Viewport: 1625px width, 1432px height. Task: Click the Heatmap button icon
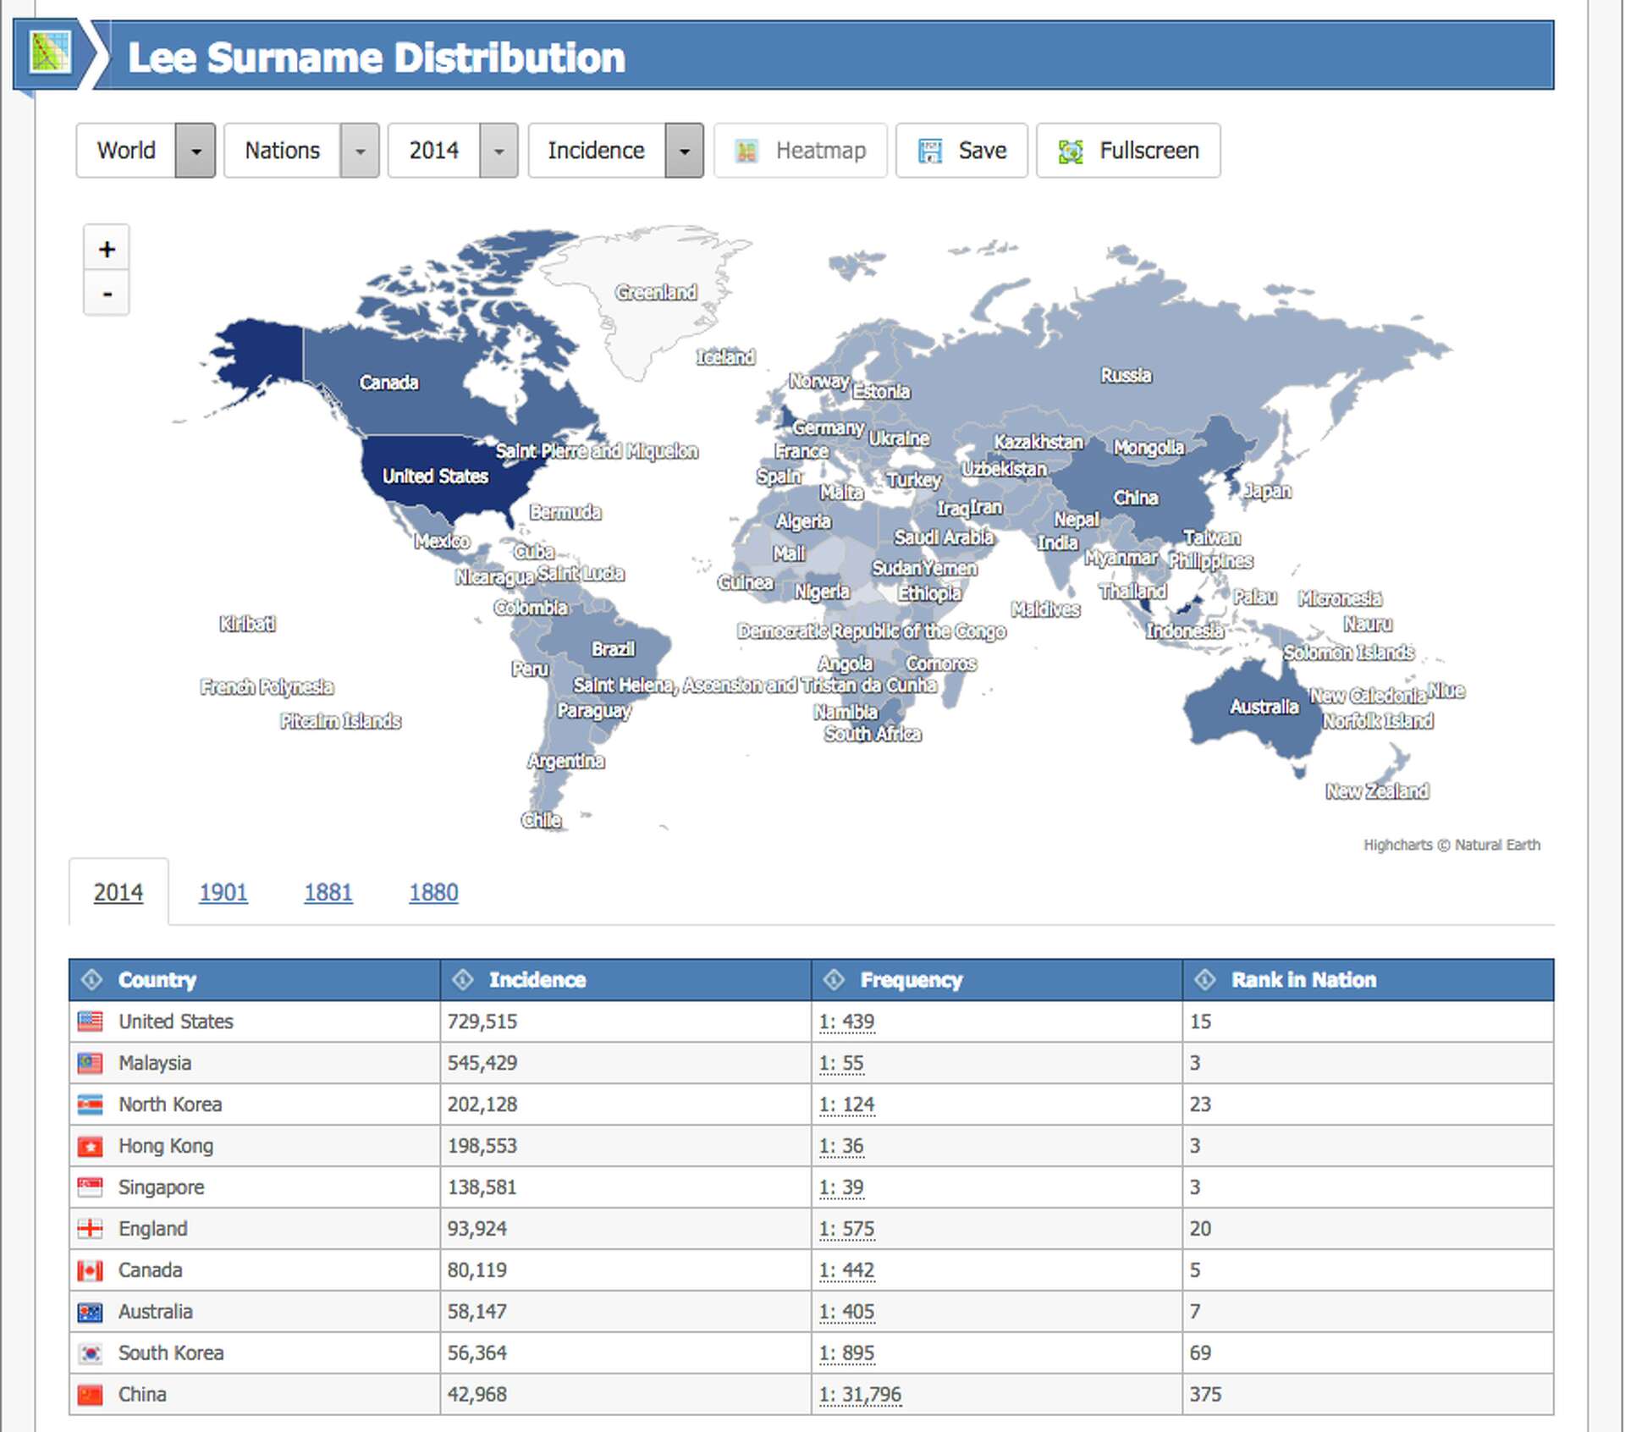746,151
